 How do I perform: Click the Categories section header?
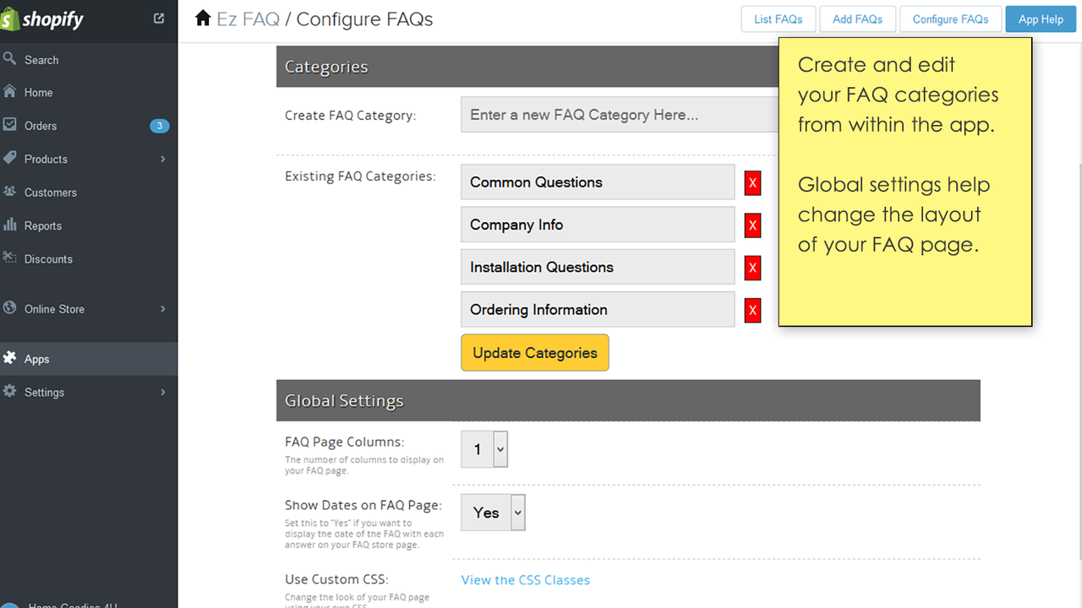point(527,67)
